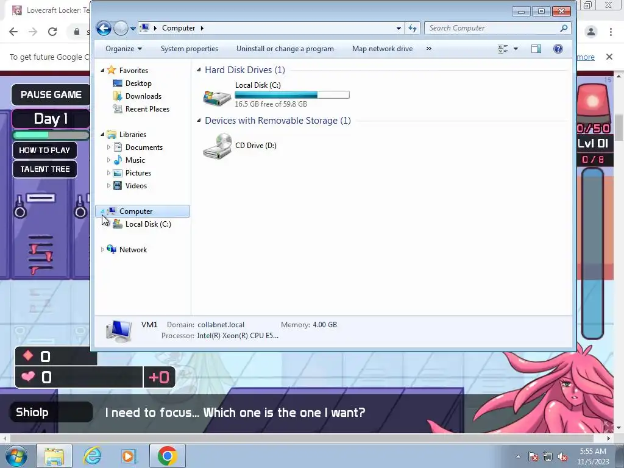This screenshot has width=624, height=468.
Task: Open recent pages dropdown next to forward arrow
Action: coord(133,29)
